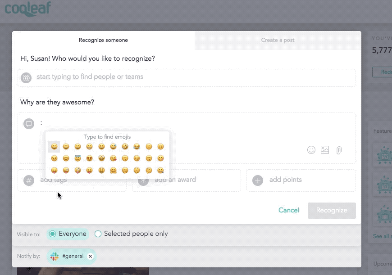The image size is (392, 275).
Task: Click Cancel to close the dialog
Action: coord(289,210)
